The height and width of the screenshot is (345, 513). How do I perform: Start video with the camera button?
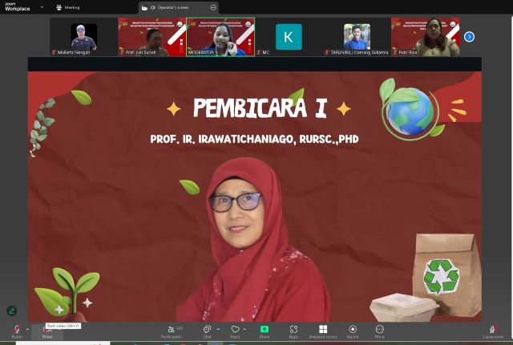pyautogui.click(x=47, y=331)
